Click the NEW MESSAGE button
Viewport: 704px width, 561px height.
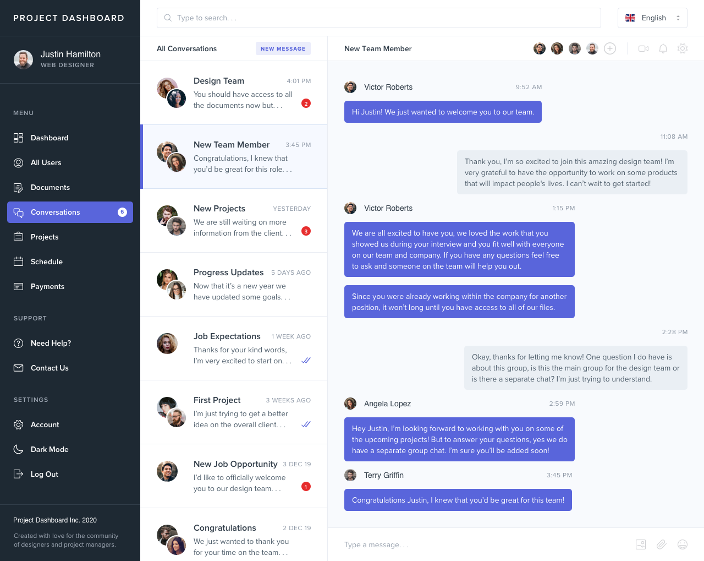pos(283,48)
